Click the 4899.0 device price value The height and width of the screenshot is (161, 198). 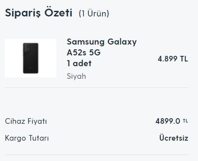pyautogui.click(x=168, y=121)
